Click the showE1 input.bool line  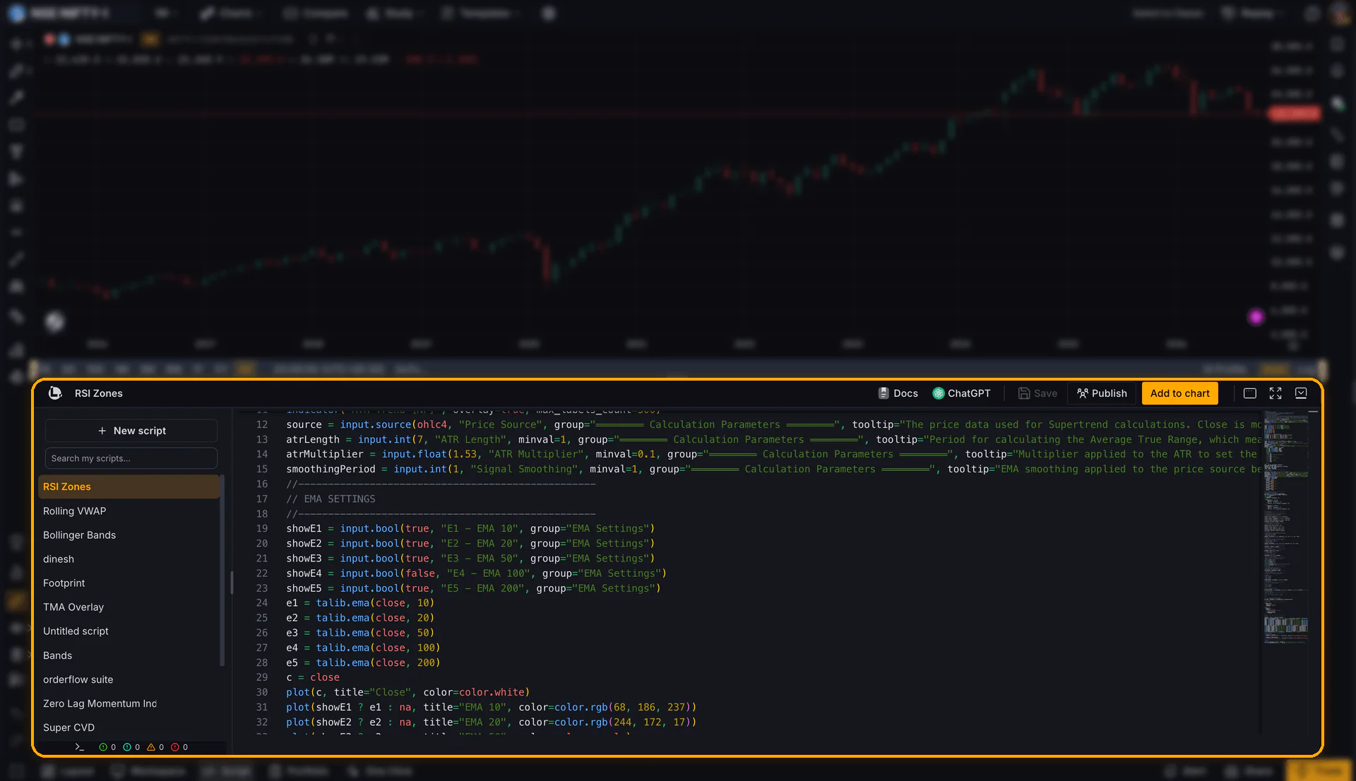[x=470, y=529]
